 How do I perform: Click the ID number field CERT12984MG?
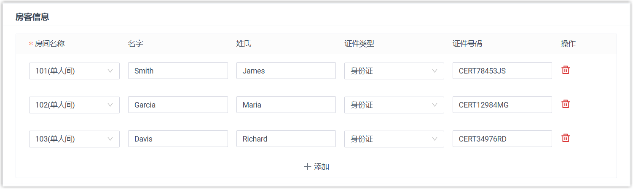[502, 105]
